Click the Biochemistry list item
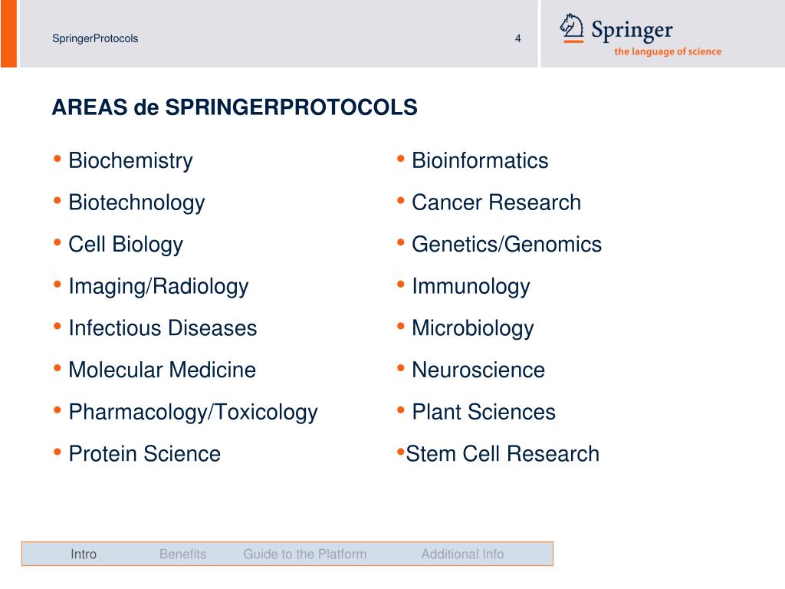This screenshot has width=785, height=589. click(x=130, y=161)
